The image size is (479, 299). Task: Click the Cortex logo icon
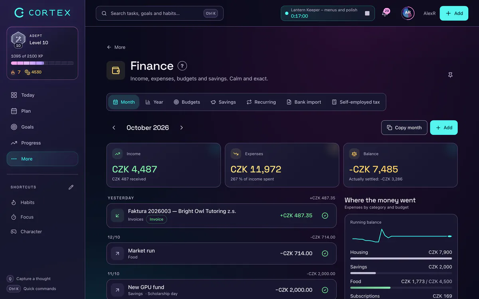point(20,13)
